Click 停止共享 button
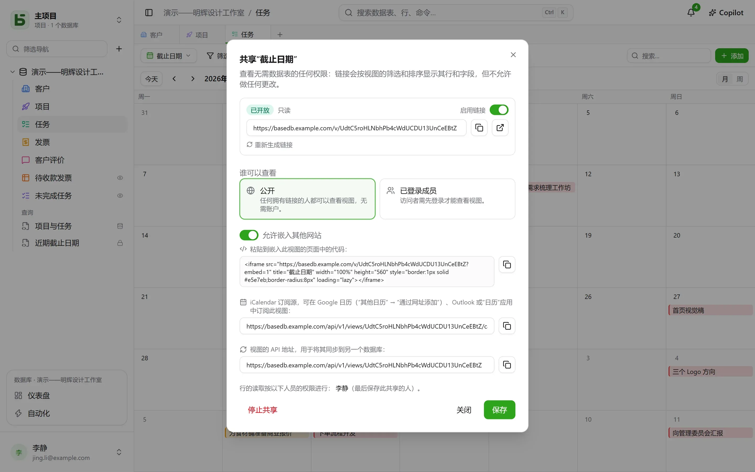 [x=262, y=410]
